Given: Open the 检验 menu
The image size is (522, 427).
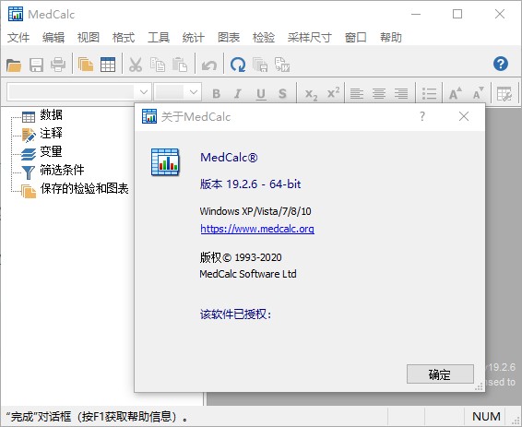Looking at the screenshot, I should (x=264, y=37).
